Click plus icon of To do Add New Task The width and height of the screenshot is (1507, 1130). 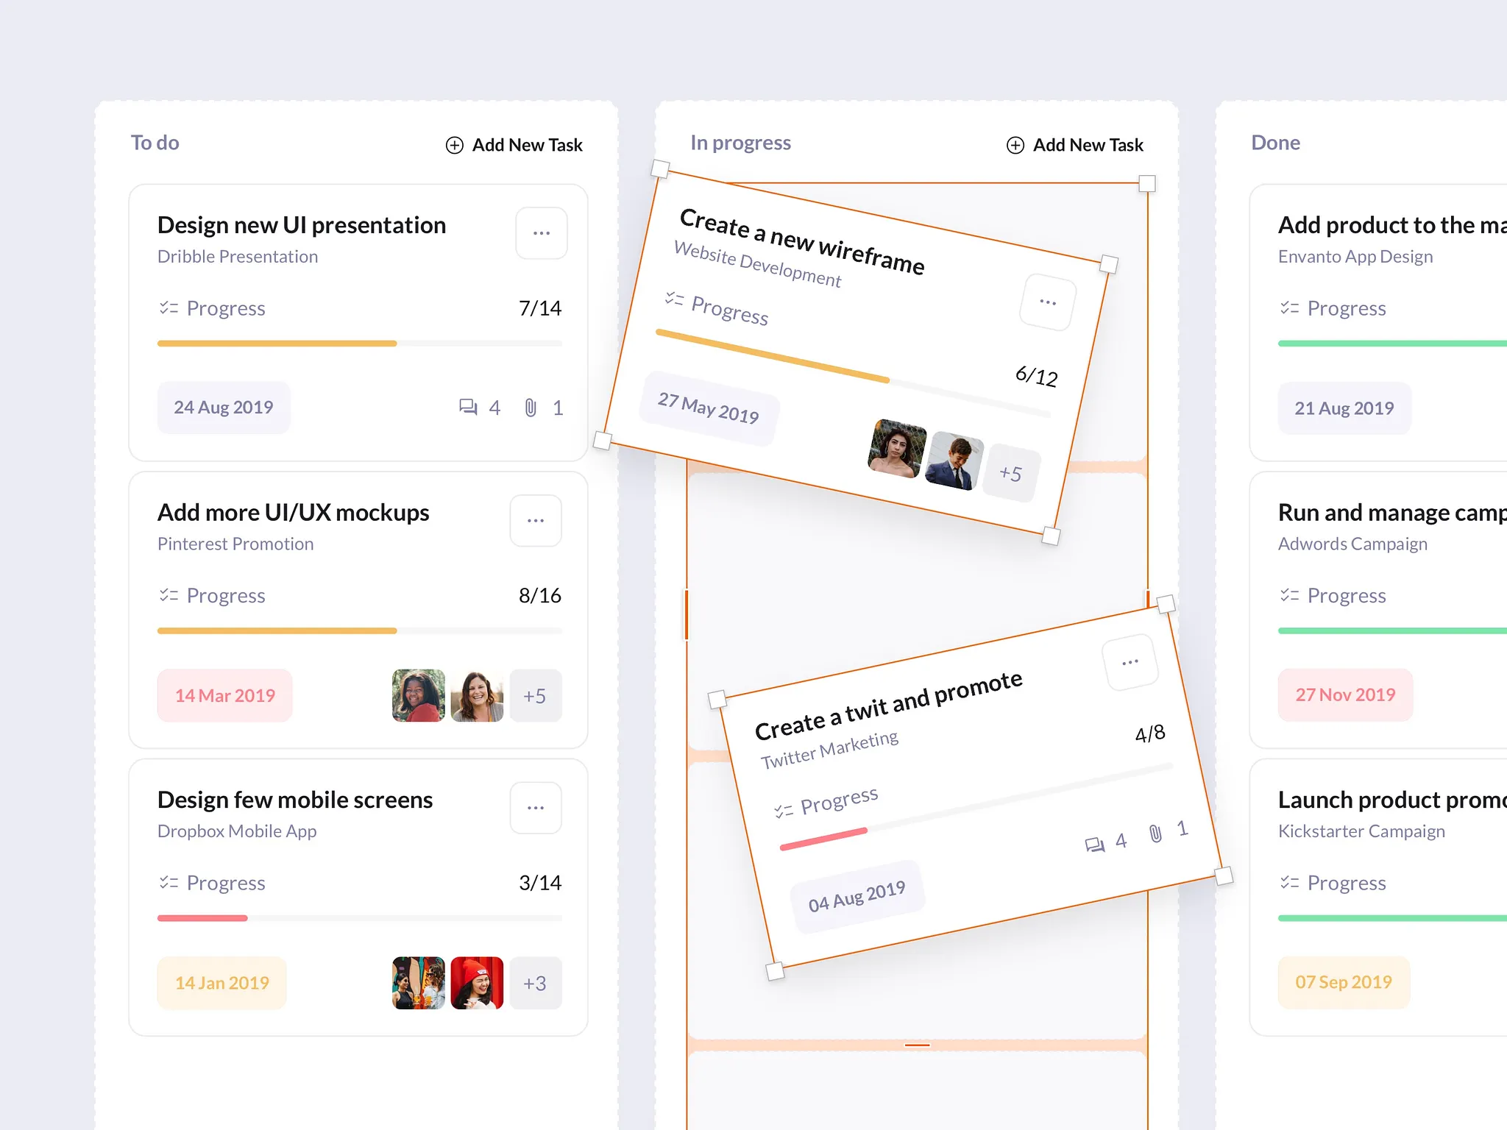[x=455, y=145]
